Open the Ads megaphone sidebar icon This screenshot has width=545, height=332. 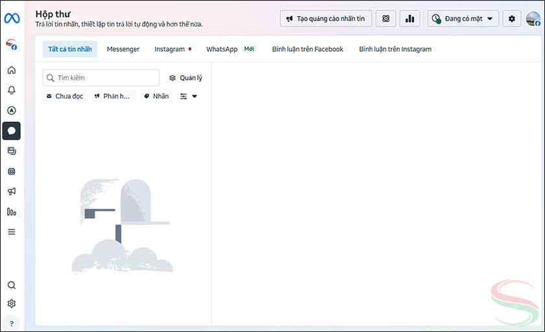tap(11, 191)
